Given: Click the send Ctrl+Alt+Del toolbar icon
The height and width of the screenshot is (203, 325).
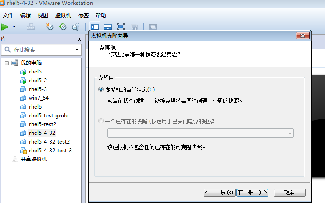Looking at the screenshot, I should (x=31, y=27).
